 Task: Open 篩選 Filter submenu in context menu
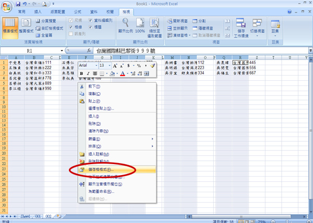(x=117, y=139)
